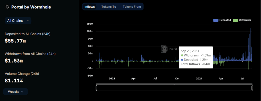Click the range slider top grip bar
Screen dimensions: 261x101
click(174, 84)
